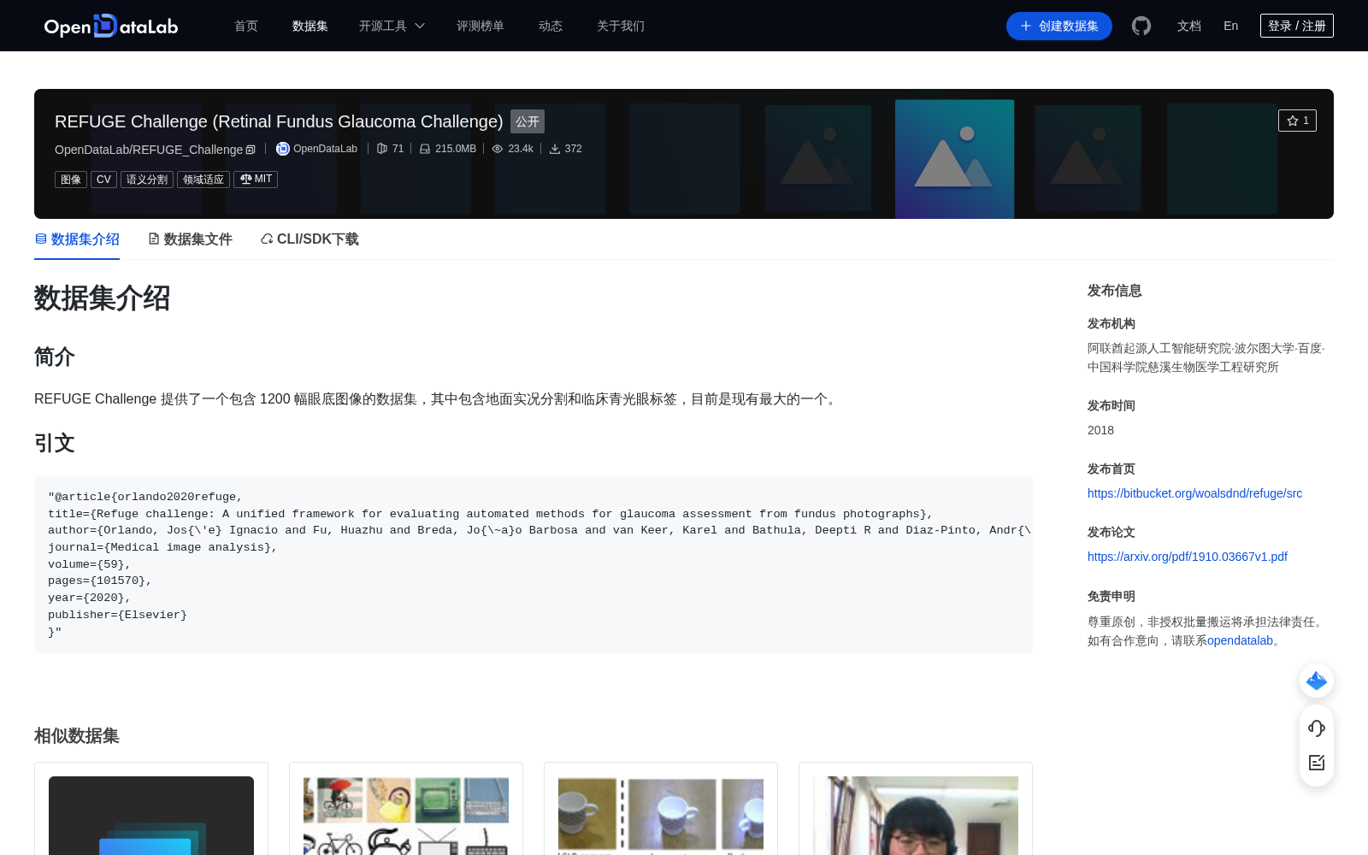Open the 数据集 nav item

(310, 26)
